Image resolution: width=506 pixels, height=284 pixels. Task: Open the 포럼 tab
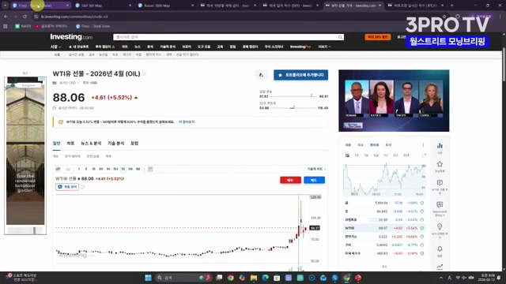point(134,144)
